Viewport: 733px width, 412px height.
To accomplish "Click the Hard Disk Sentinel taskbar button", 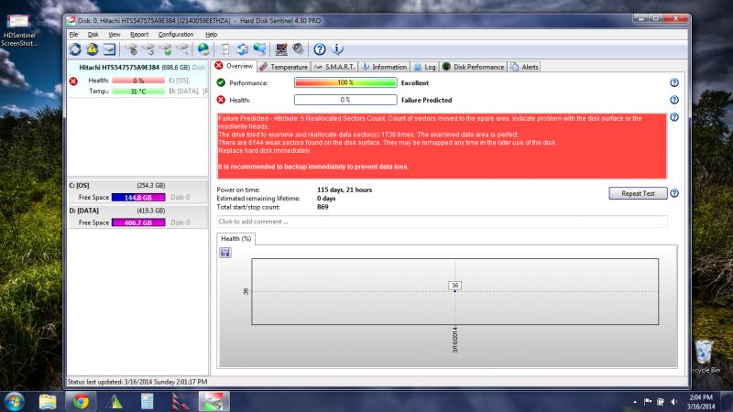I will [213, 401].
